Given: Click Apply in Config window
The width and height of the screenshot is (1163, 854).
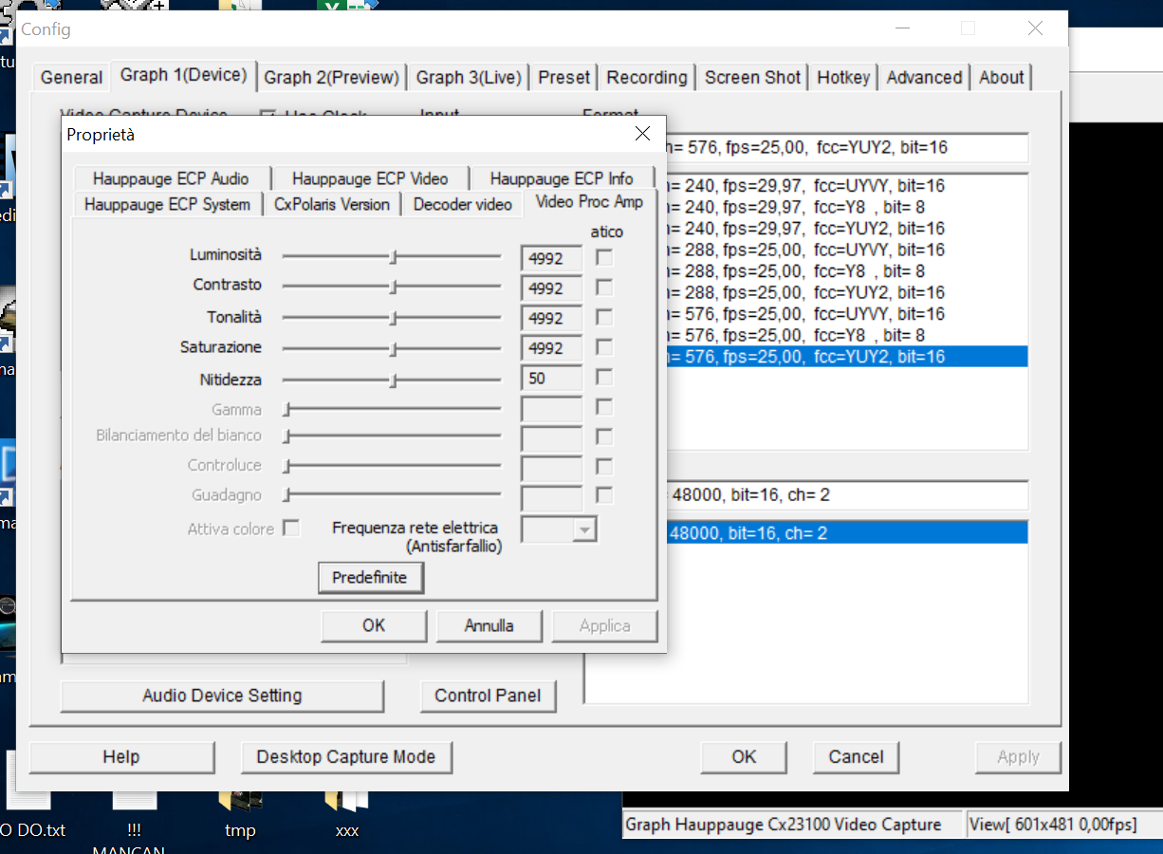Looking at the screenshot, I should 1018,757.
